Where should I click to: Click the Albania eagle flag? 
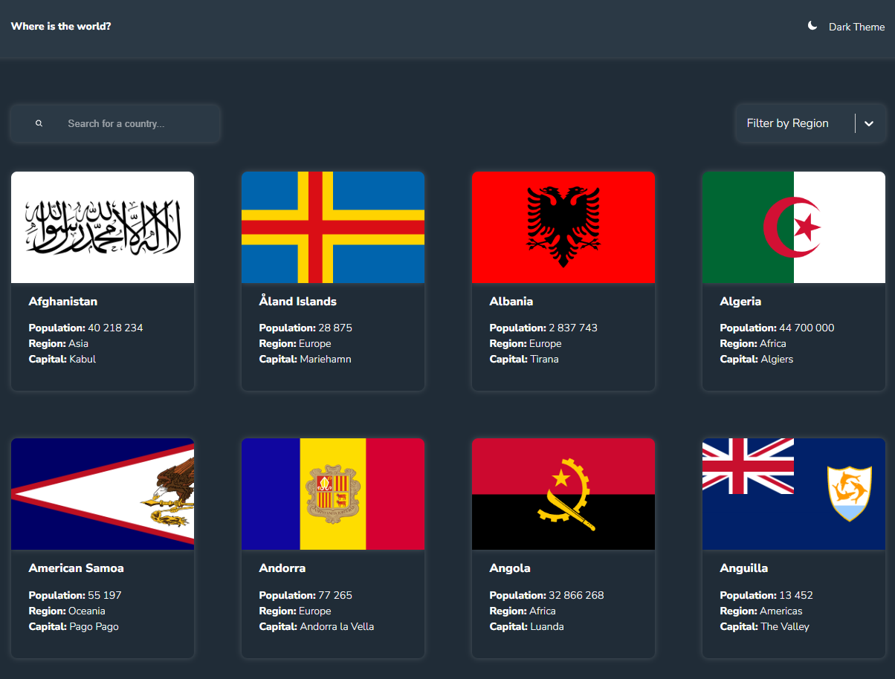[x=563, y=227]
